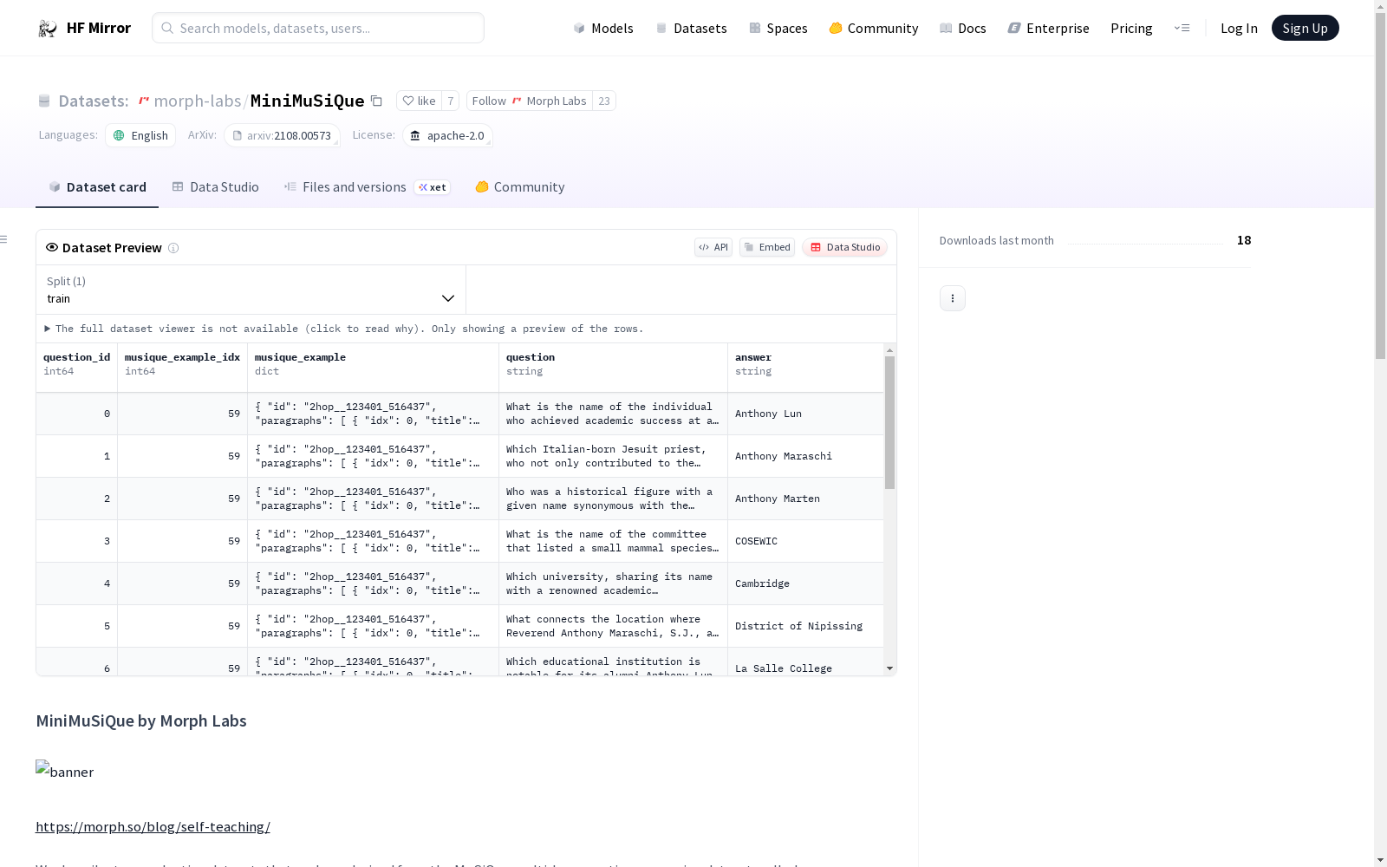
Task: Open the API panel button
Action: pos(713,247)
